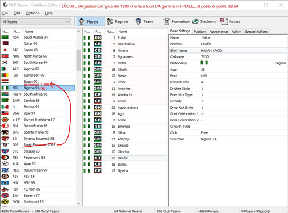Screen dimensions: 288x213
Task: Click the 64 National Teams status entry
Action: click(x=128, y=211)
